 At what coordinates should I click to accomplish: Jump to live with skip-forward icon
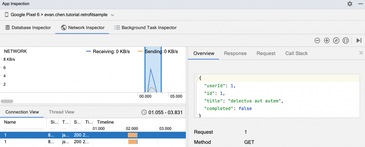[x=359, y=41]
